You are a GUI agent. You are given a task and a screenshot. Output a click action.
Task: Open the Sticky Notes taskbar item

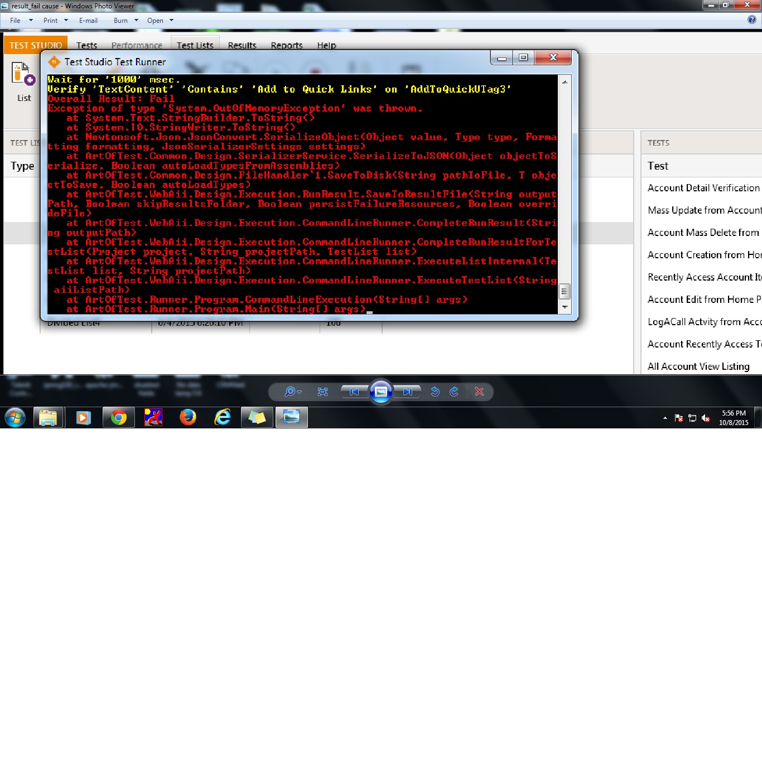click(x=257, y=417)
